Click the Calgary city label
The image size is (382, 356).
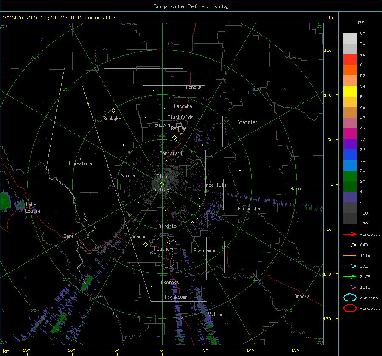click(166, 249)
